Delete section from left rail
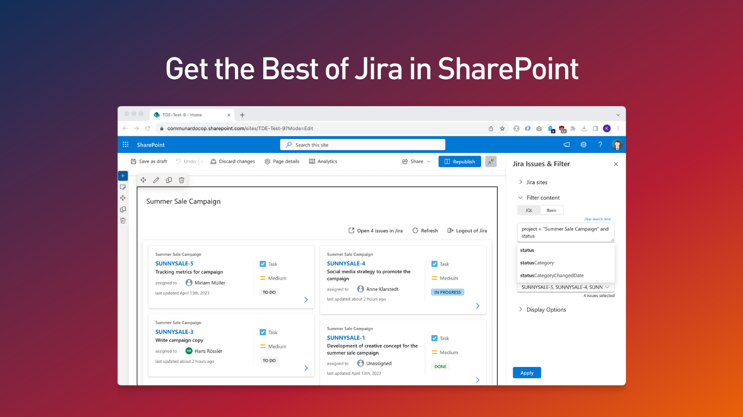 coord(123,221)
